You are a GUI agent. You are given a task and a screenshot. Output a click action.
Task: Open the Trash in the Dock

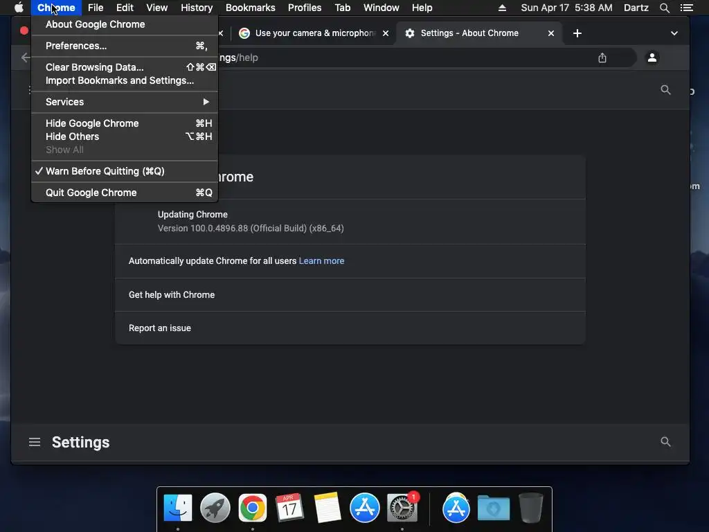pyautogui.click(x=530, y=508)
